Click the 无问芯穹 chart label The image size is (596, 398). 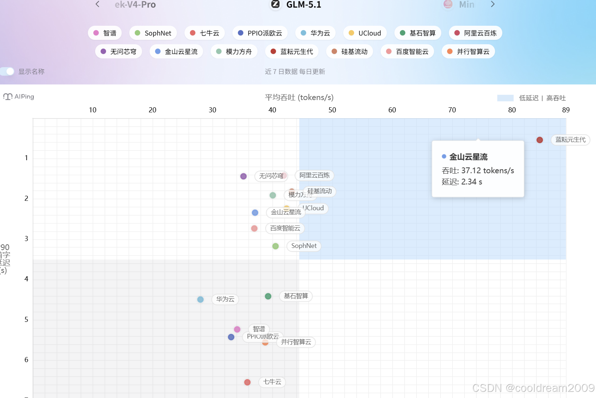click(x=271, y=176)
